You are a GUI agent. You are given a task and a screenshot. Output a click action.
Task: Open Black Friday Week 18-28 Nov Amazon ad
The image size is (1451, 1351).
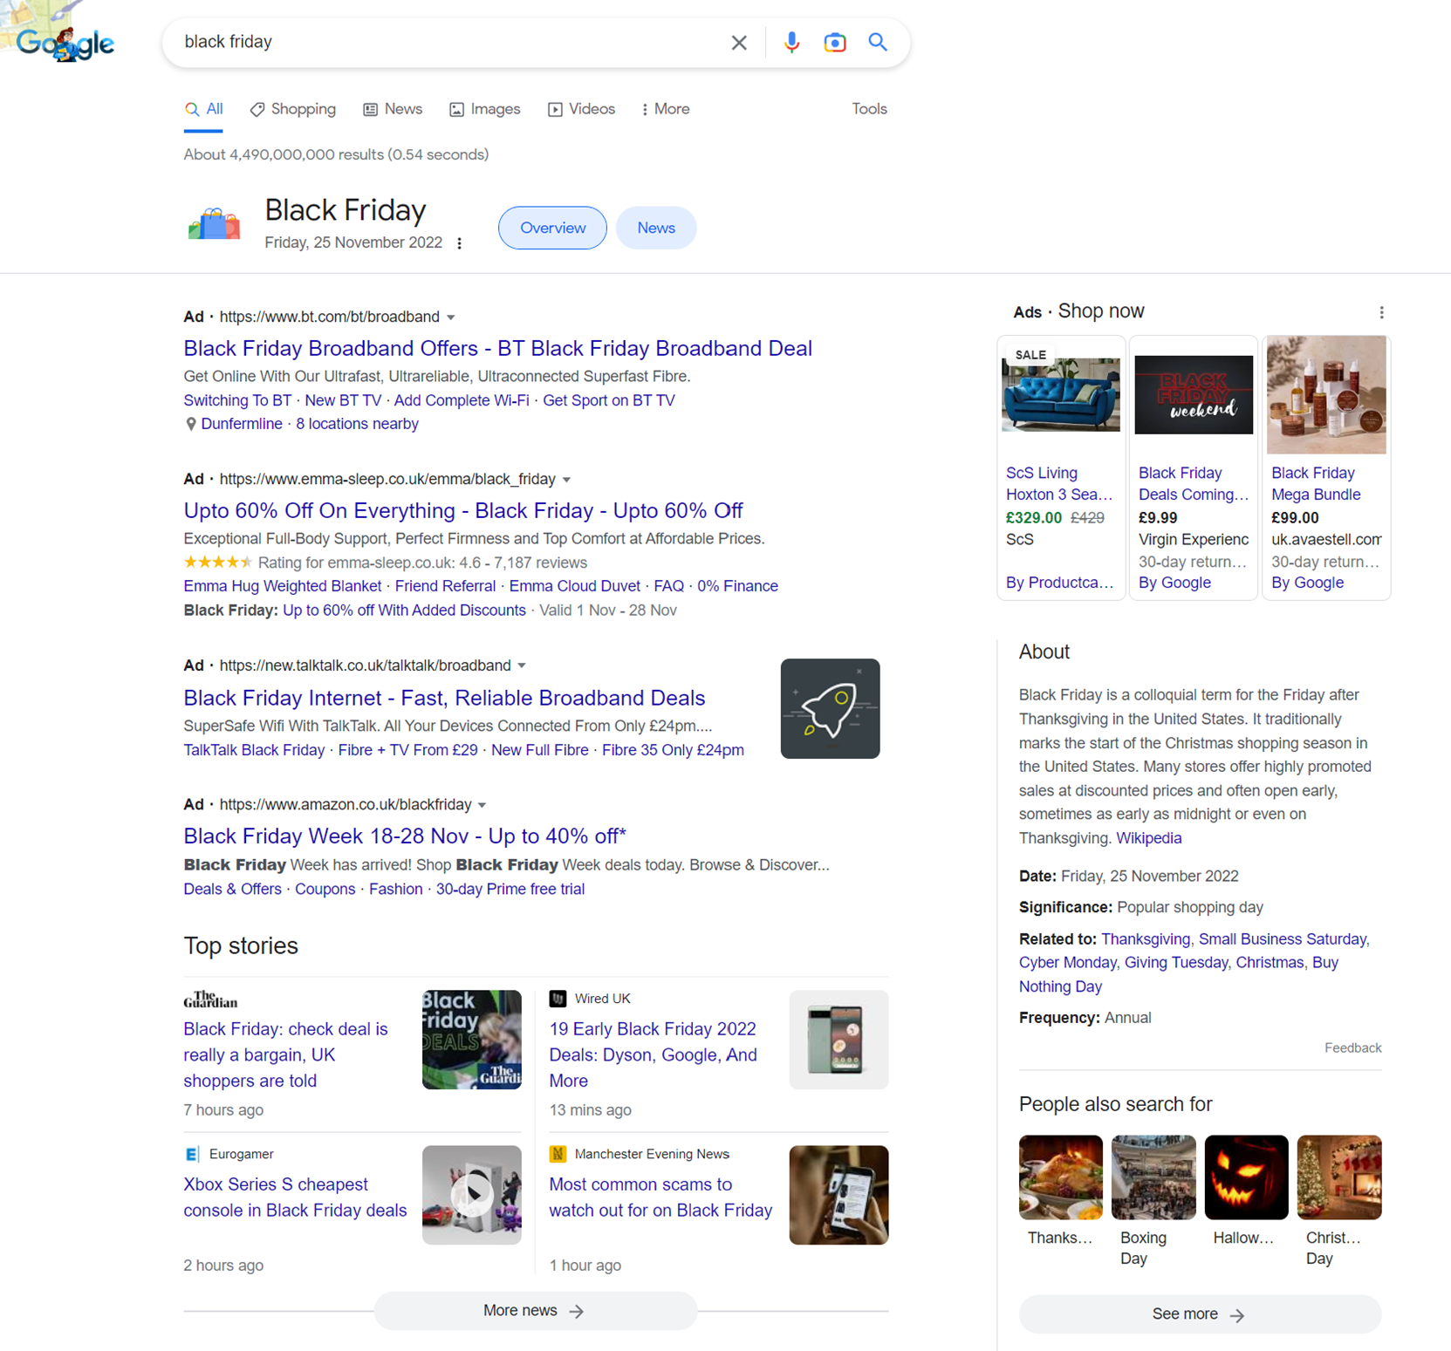pos(405,836)
